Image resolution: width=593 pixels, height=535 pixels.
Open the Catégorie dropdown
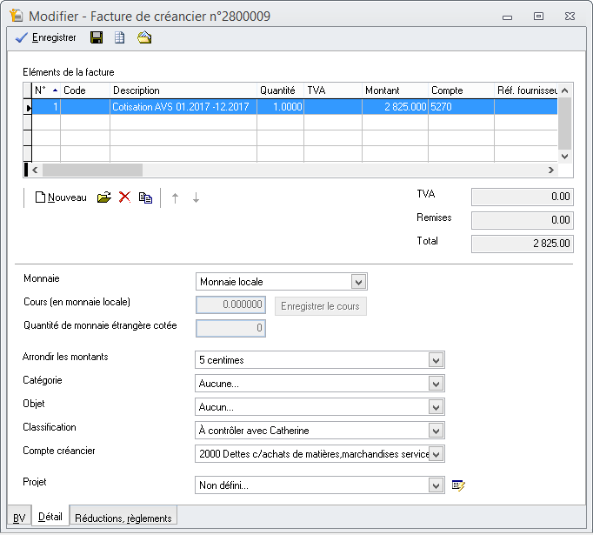click(x=436, y=384)
